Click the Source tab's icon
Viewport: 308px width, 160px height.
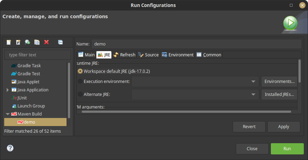141,55
